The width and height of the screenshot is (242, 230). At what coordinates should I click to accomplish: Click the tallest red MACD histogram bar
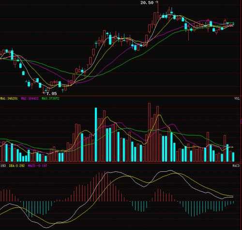[x=105, y=186]
